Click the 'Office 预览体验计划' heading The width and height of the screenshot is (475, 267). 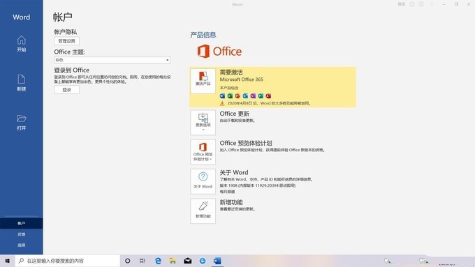point(246,143)
